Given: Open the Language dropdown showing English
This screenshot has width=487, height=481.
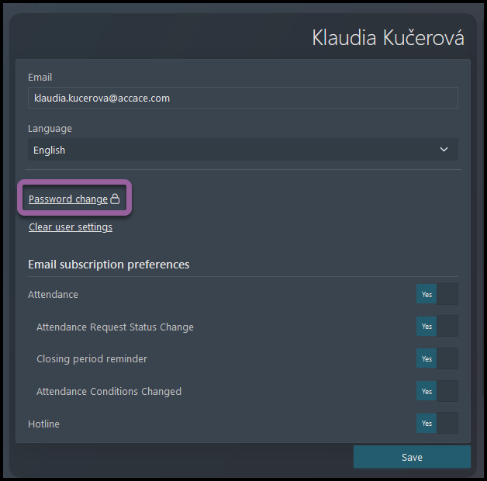Looking at the screenshot, I should [x=243, y=150].
